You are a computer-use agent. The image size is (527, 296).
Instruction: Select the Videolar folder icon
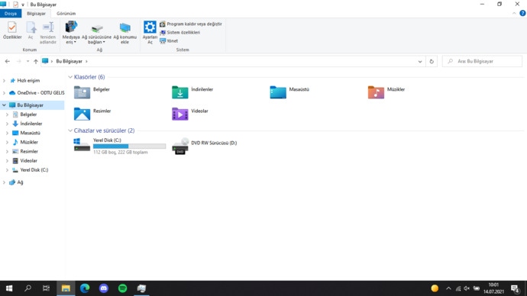click(180, 114)
